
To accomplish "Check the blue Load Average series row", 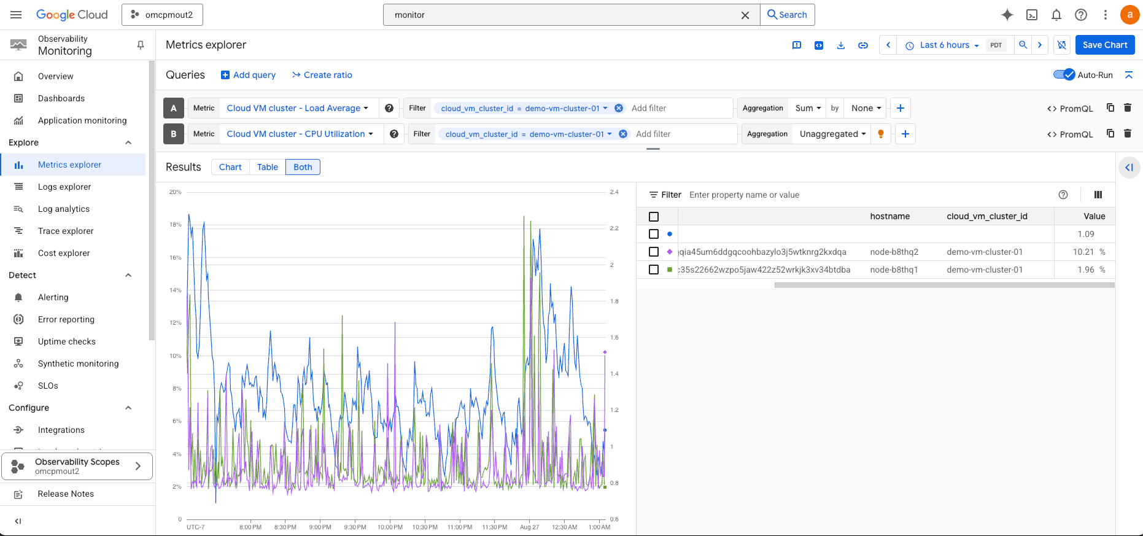I will click(x=654, y=234).
